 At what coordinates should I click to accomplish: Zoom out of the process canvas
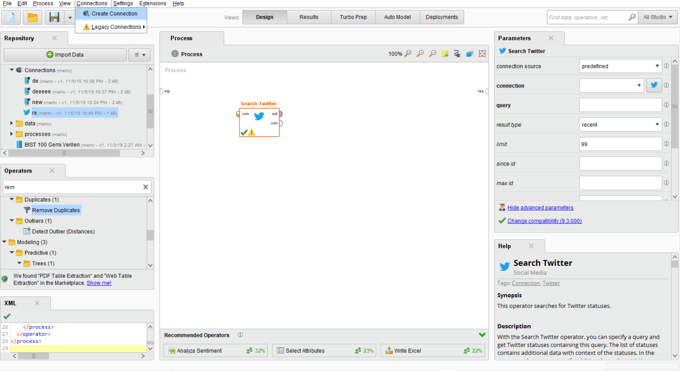(x=433, y=54)
